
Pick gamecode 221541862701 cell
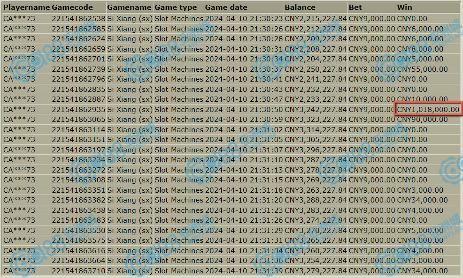78,59
